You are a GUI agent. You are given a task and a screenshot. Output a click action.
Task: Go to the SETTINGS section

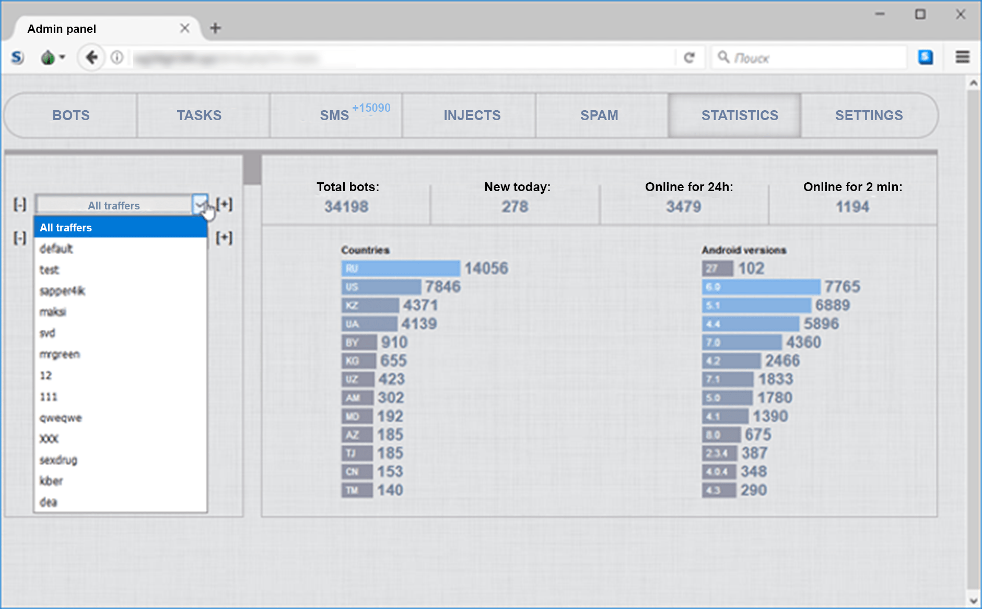869,115
